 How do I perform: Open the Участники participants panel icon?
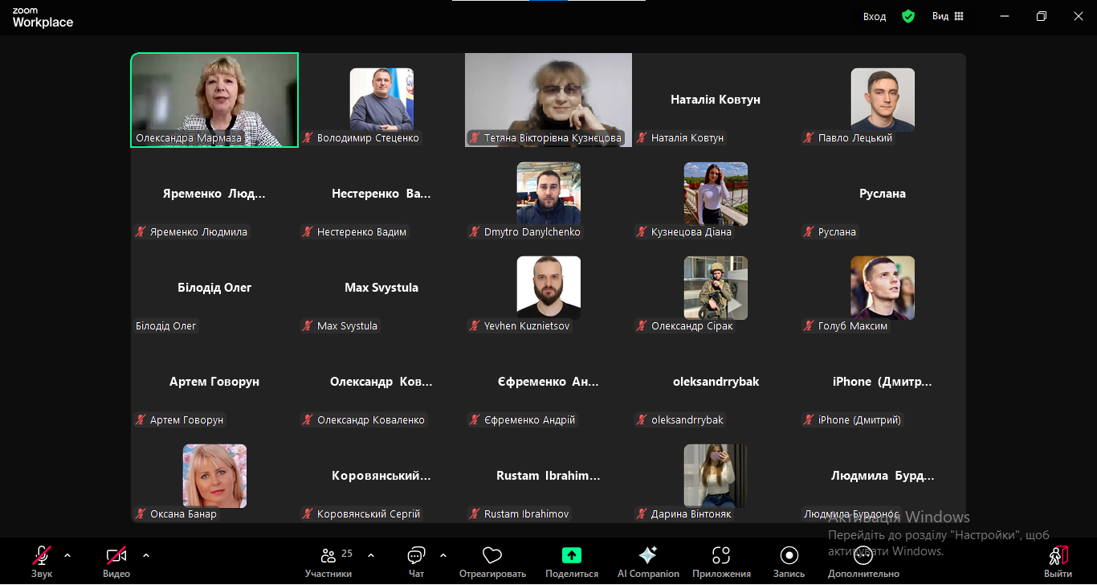tap(328, 556)
